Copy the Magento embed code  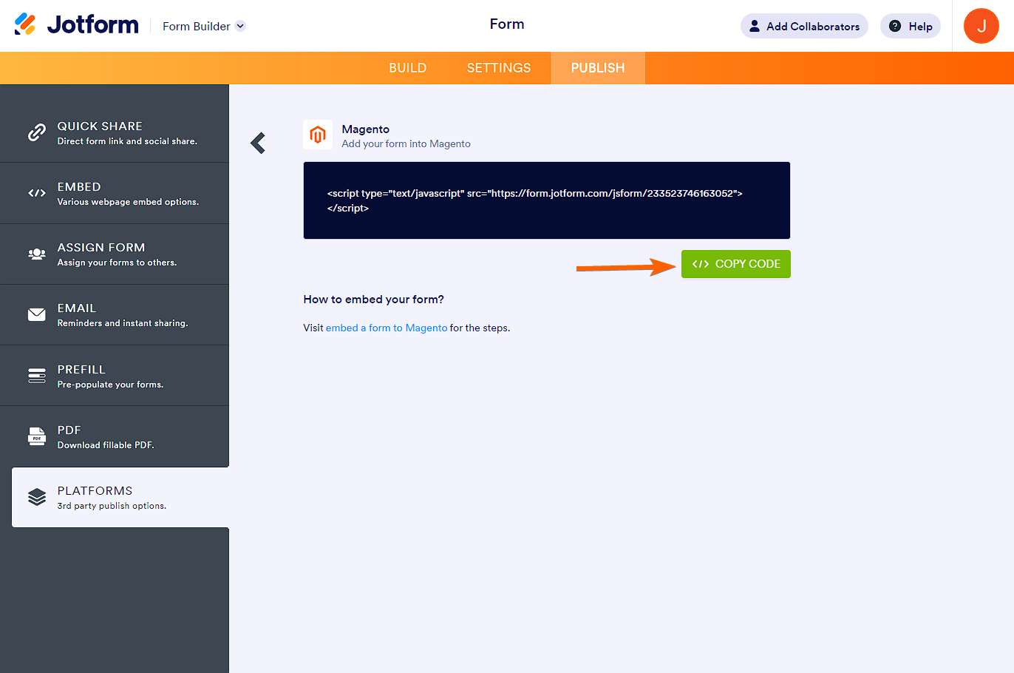pyautogui.click(x=736, y=264)
